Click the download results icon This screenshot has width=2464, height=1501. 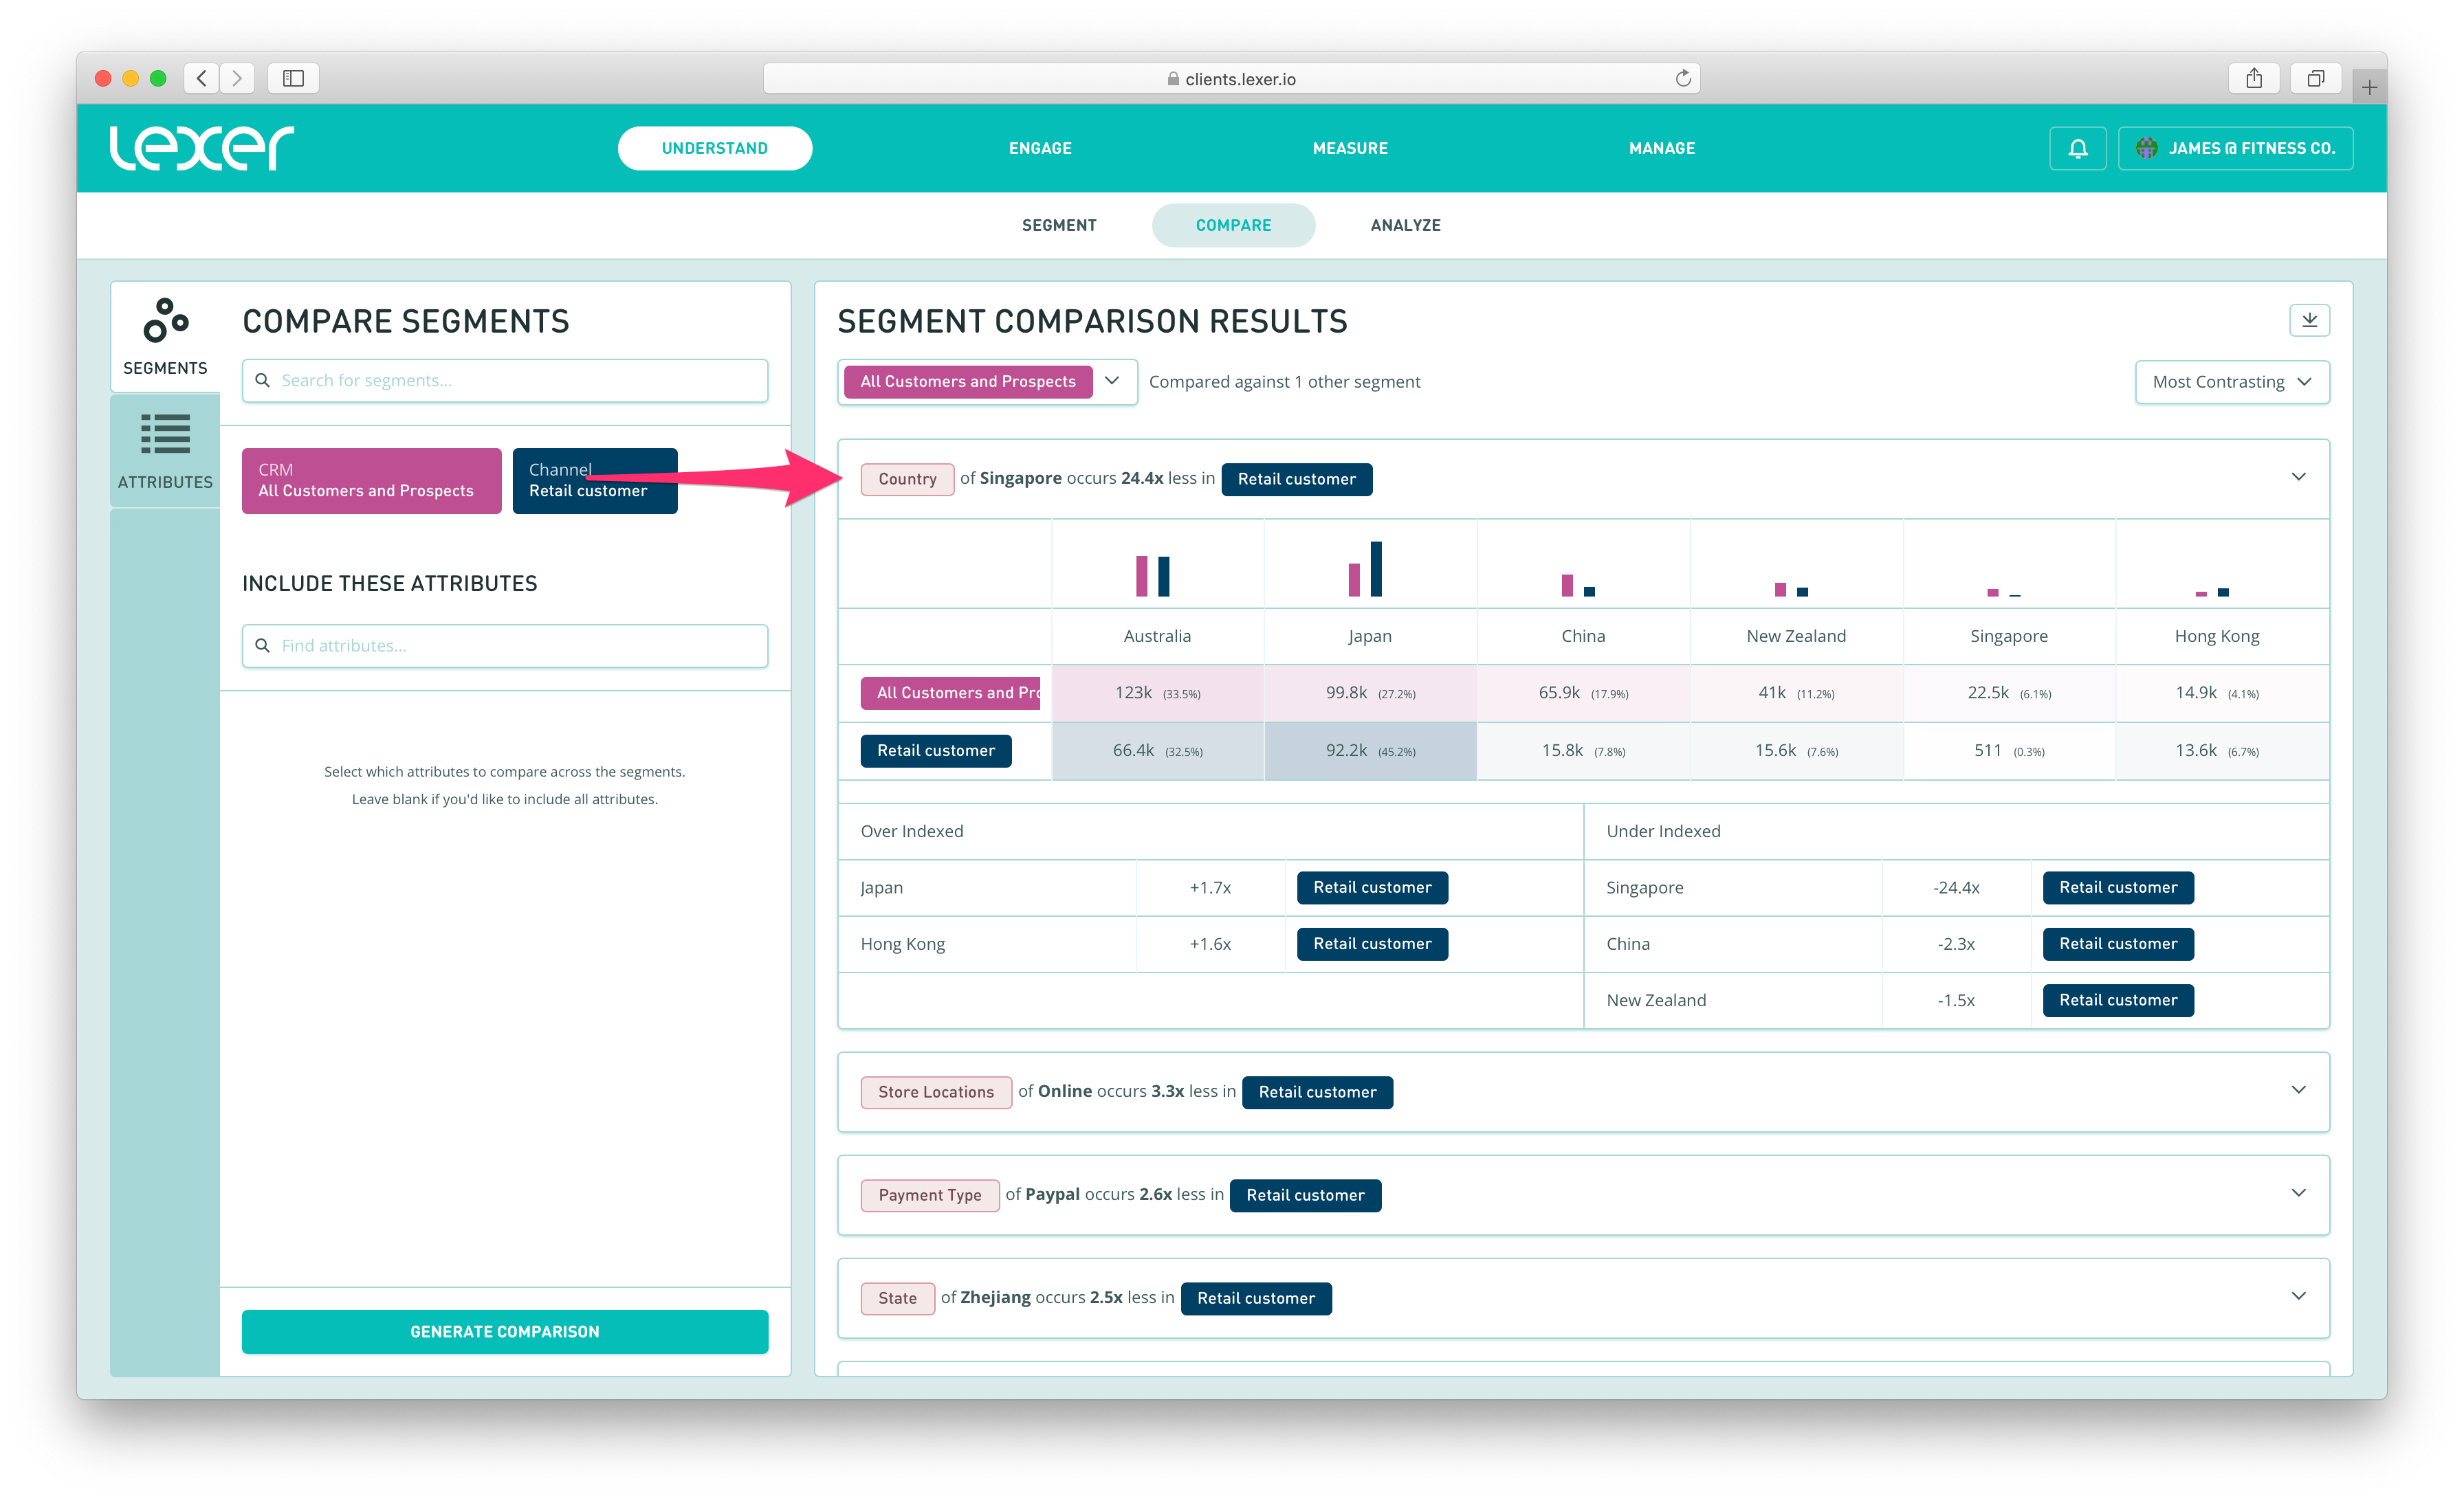click(x=2309, y=320)
